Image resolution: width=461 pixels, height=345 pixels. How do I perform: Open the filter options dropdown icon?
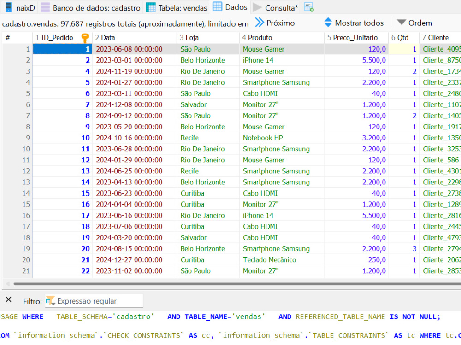pos(51,301)
